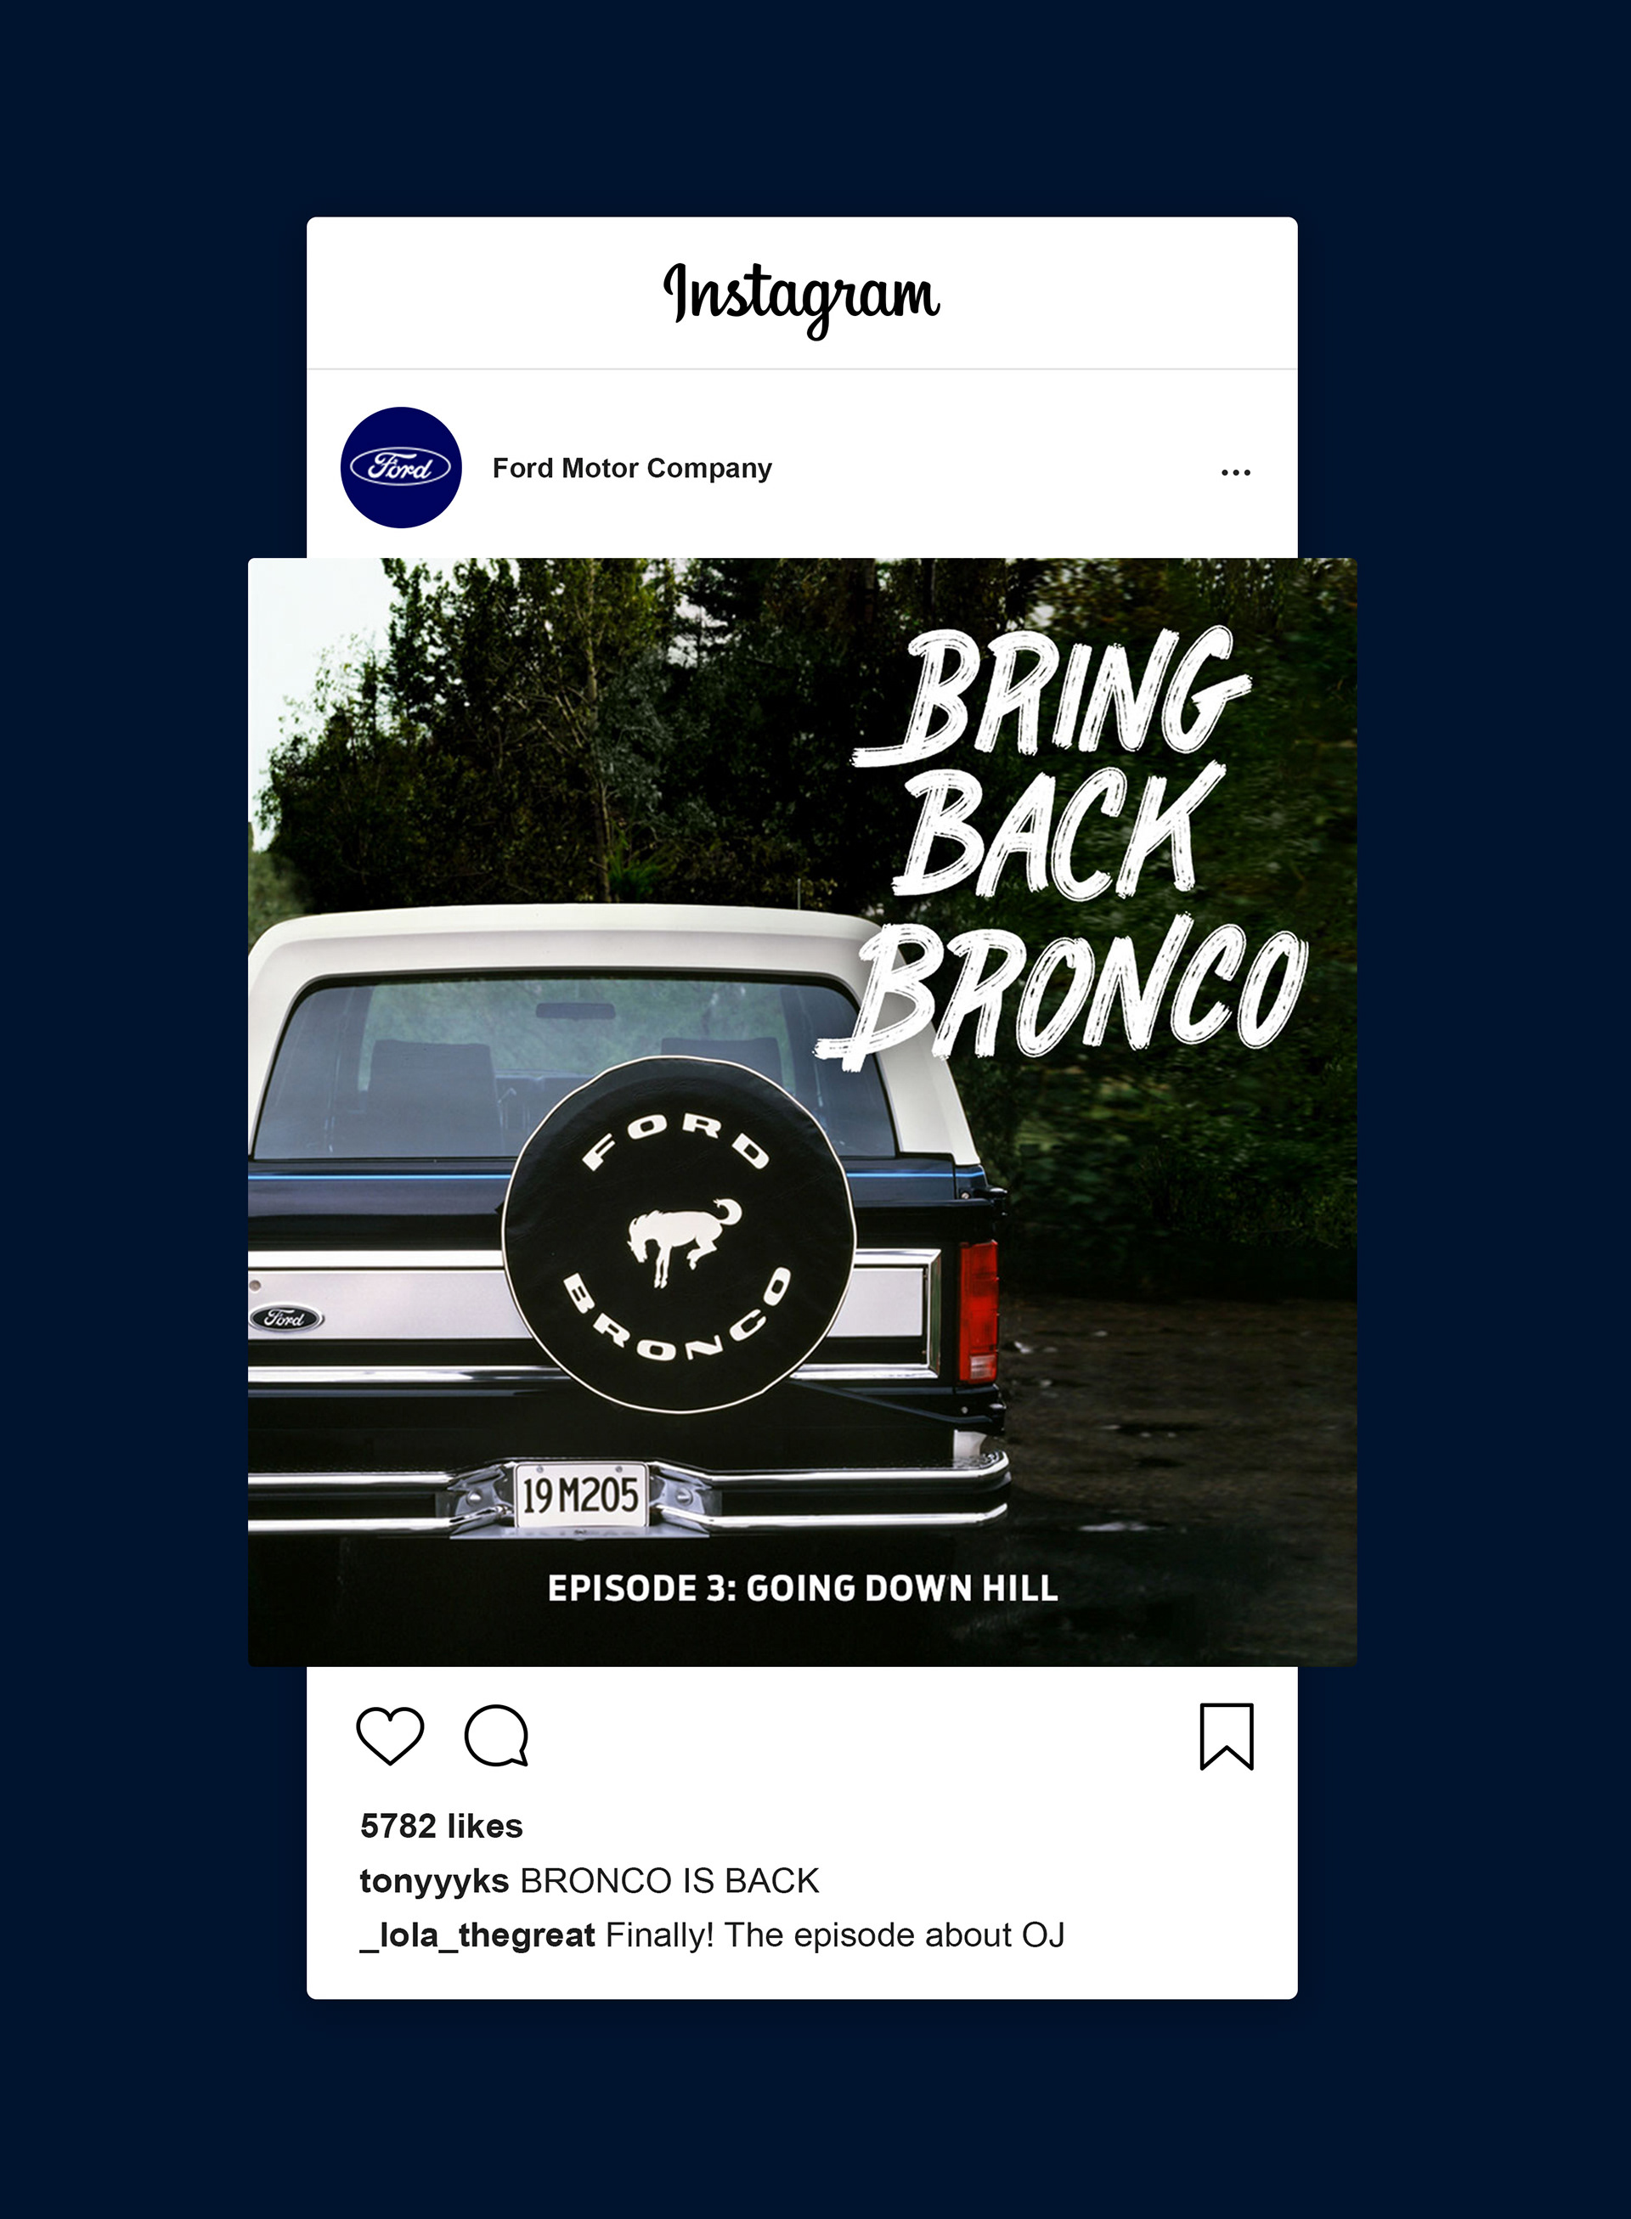
Task: Open comments via the speech bubble icon
Action: tap(497, 1734)
